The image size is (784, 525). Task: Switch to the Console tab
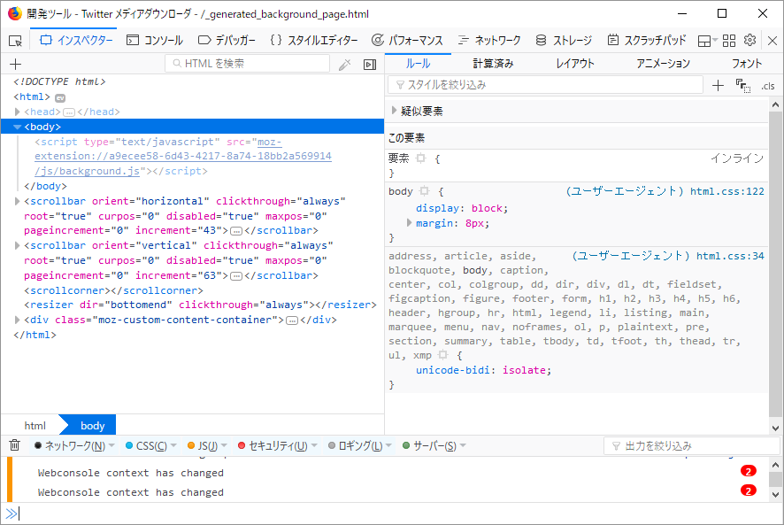click(x=155, y=40)
